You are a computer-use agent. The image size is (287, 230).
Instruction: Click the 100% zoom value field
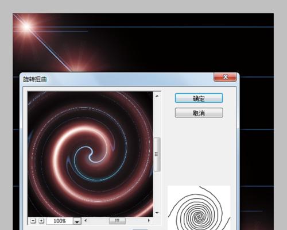click(60, 221)
